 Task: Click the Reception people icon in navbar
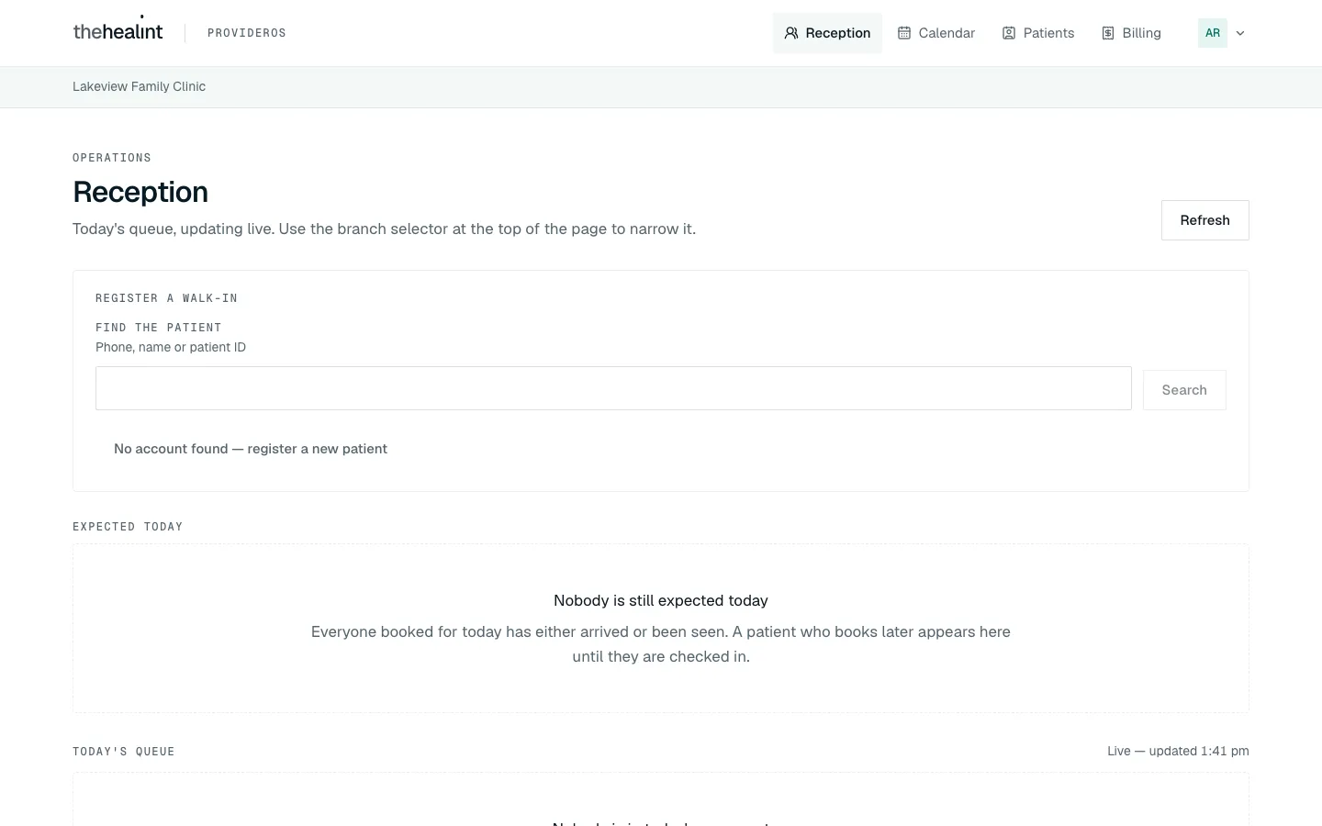tap(791, 33)
